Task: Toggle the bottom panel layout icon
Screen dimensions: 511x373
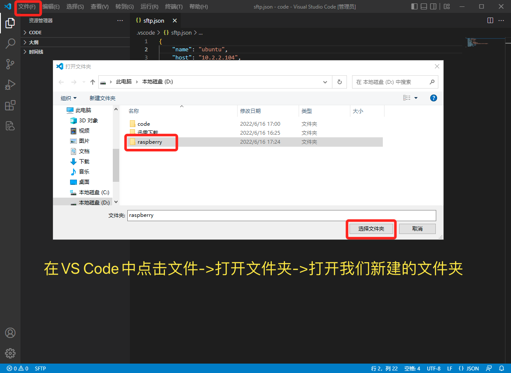Action: coord(424,6)
